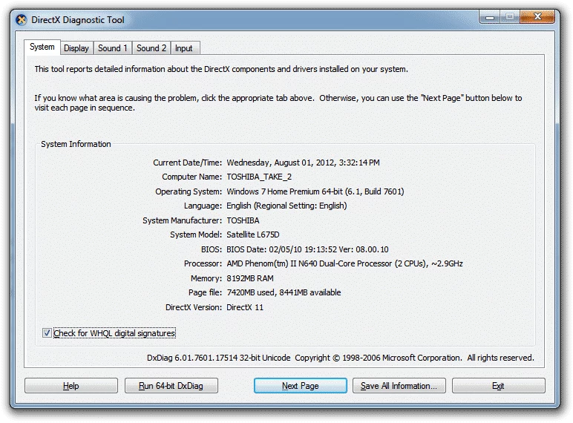Close the DirectX Diagnostic Tool window

click(537, 16)
